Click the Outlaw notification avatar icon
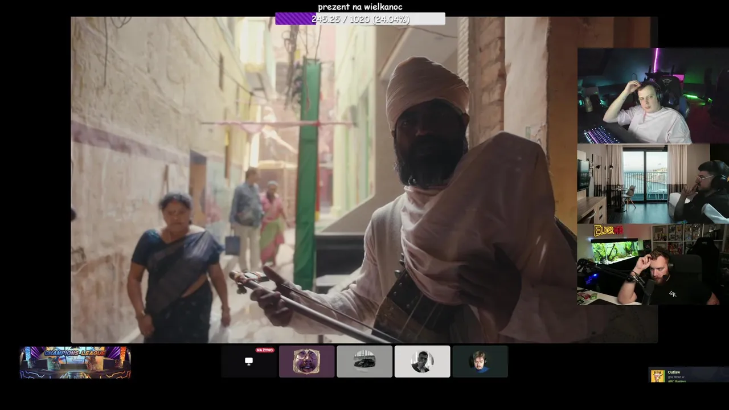 (x=658, y=376)
